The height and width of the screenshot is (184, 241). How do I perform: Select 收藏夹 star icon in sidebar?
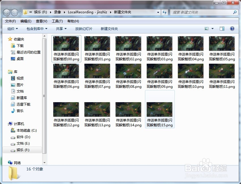click(x=10, y=39)
